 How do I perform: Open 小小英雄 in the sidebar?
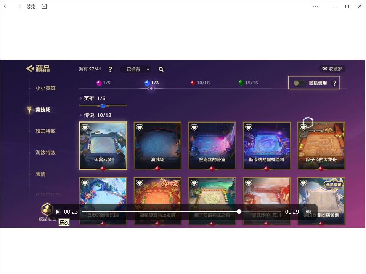(x=45, y=88)
